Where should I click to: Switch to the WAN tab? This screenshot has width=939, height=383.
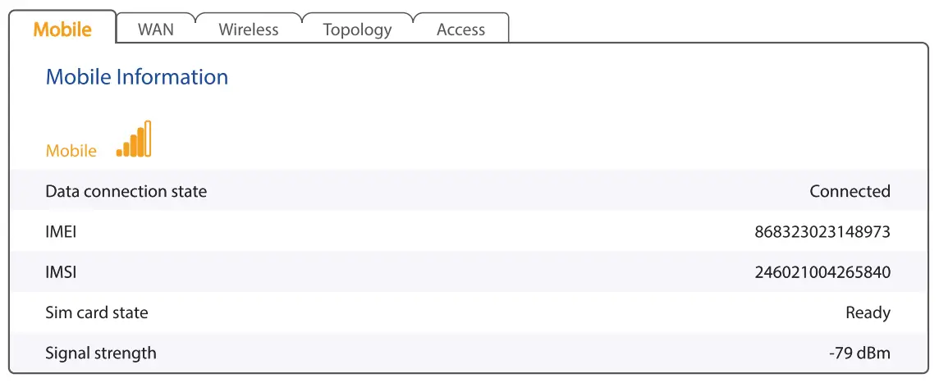click(156, 30)
